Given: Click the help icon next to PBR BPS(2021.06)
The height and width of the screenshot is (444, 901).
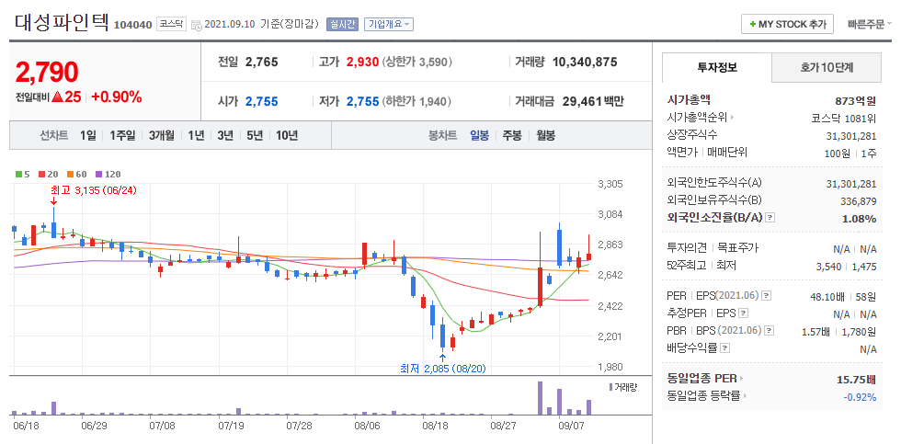Looking at the screenshot, I should pos(770,330).
